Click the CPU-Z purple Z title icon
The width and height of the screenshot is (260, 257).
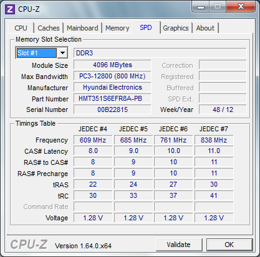(10, 9)
